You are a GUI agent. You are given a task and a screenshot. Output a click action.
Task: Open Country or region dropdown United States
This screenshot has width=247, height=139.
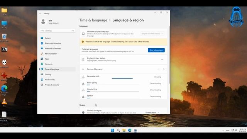coord(152,112)
